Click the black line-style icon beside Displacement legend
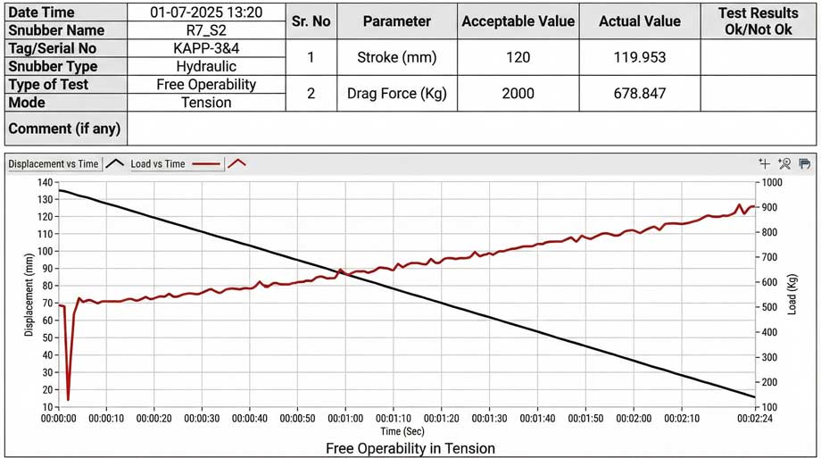 click(114, 163)
